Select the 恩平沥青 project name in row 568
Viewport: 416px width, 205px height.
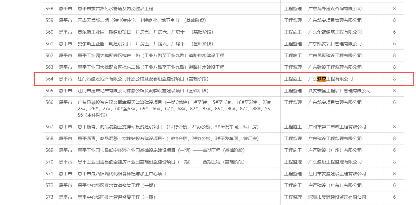point(168,138)
